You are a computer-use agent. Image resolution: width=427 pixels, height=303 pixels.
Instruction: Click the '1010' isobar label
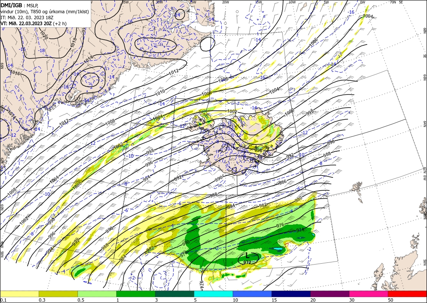click(160, 93)
